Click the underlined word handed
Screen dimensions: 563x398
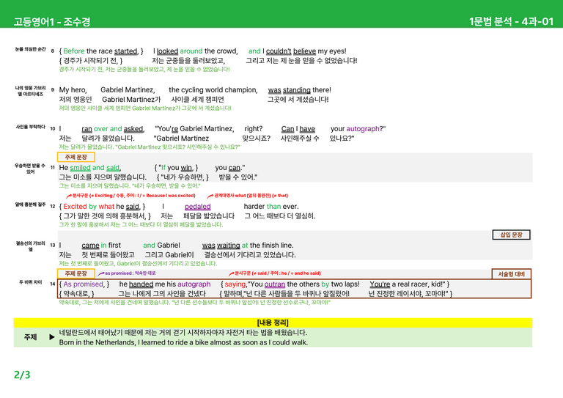tap(141, 284)
